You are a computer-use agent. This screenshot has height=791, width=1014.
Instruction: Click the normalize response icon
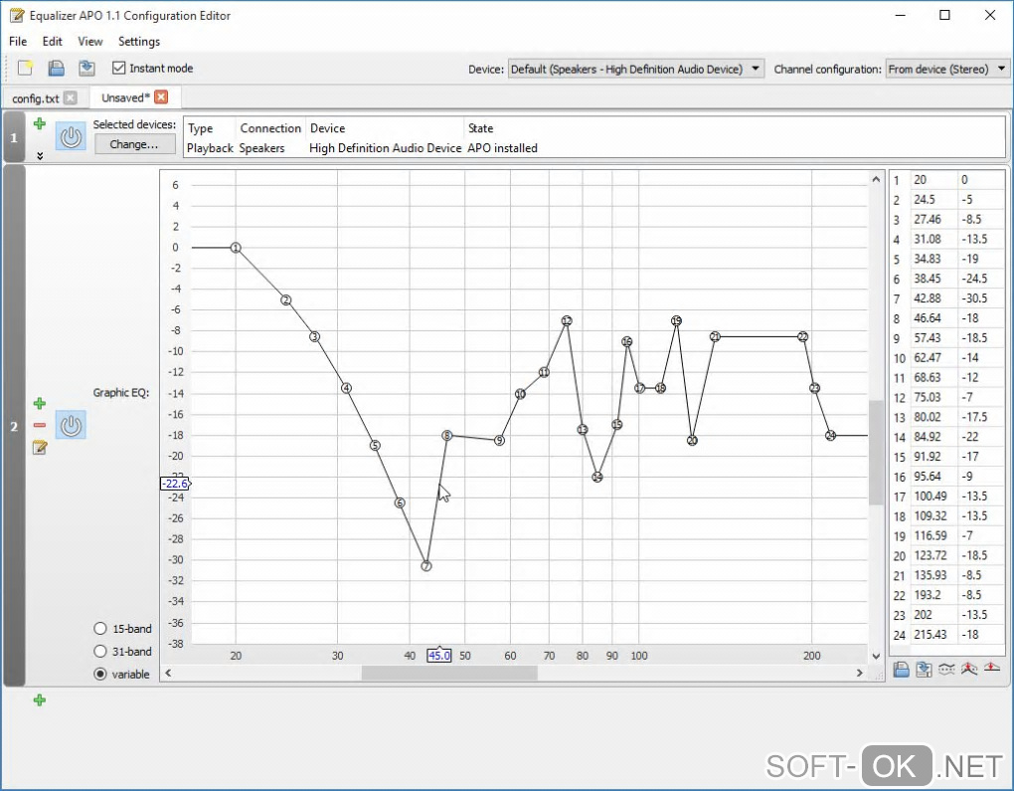[x=968, y=670]
